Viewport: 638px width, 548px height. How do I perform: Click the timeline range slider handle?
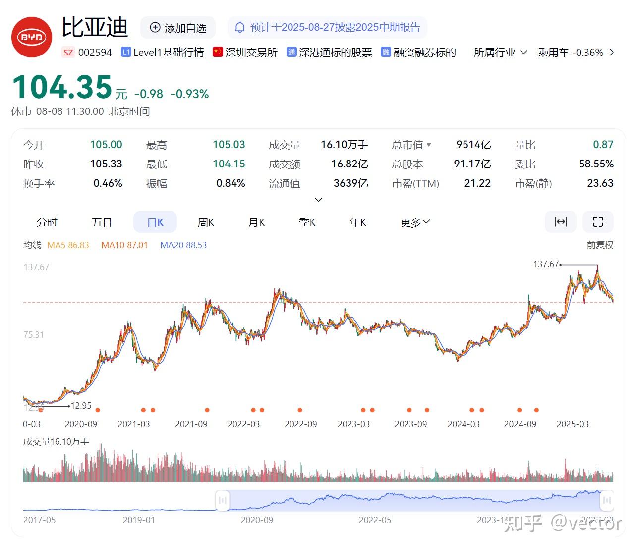click(x=223, y=500)
